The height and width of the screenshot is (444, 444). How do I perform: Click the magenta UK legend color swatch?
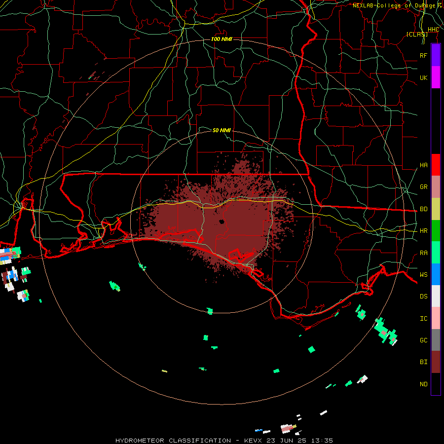436,77
